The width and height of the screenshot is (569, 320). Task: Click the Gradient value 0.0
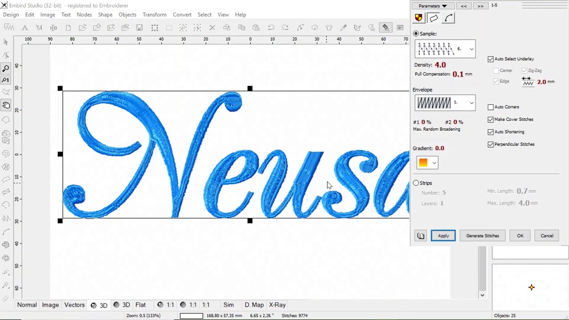[x=440, y=148]
